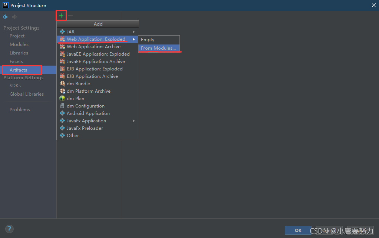Select Android Application menu entry
The width and height of the screenshot is (379, 238).
(98, 113)
